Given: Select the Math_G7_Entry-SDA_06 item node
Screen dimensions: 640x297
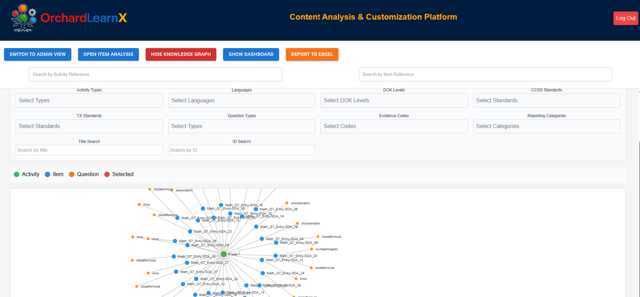Looking at the screenshot, I should [276, 243].
